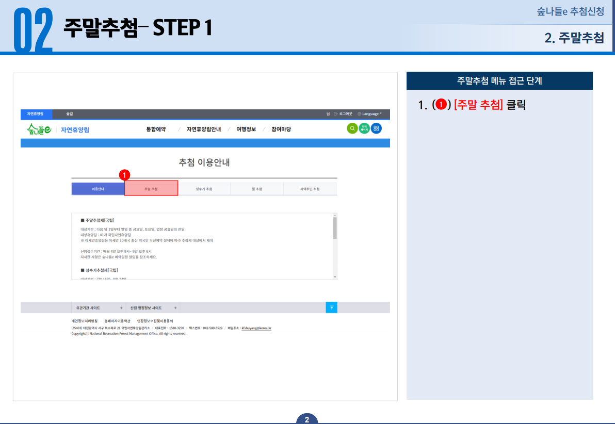Expand 유관기관 사이트 plus menu
The width and height of the screenshot is (615, 424).
(121, 308)
